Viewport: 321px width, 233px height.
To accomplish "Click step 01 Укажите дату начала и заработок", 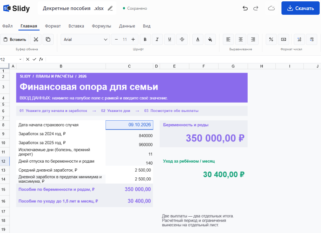I will [53, 111].
